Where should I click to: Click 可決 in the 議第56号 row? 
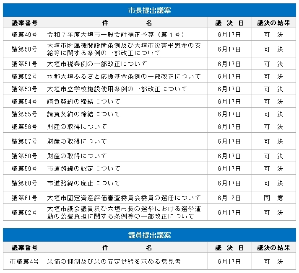point(274,126)
